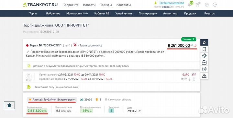Click the bottle icon beside МЭТС

point(189,79)
